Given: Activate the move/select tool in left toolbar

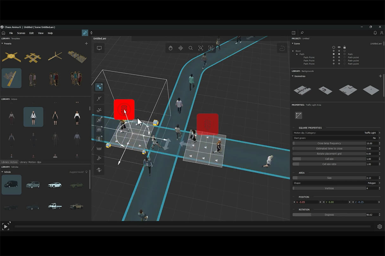Looking at the screenshot, I should (x=99, y=87).
